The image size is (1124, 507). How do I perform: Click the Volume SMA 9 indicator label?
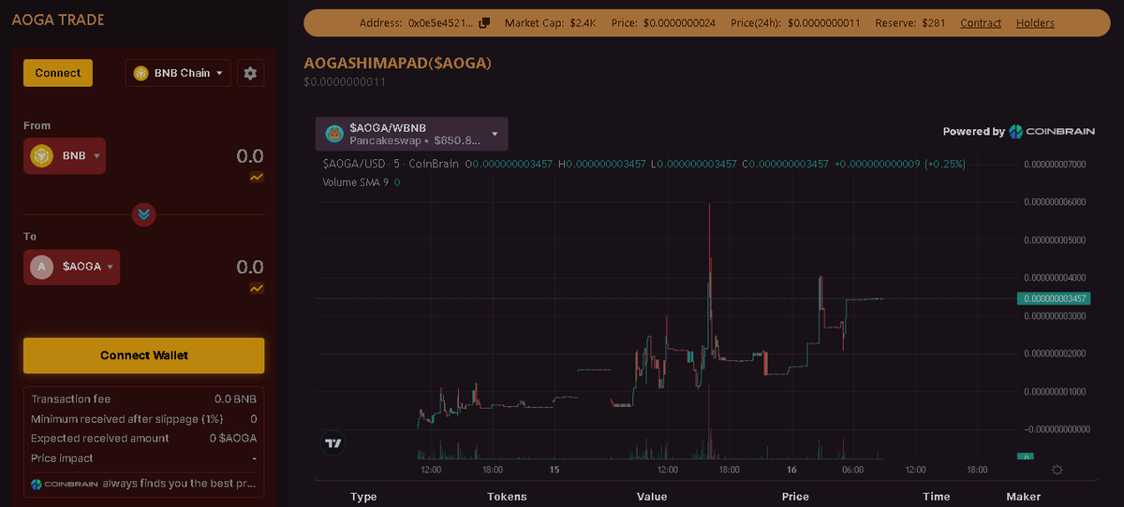(x=357, y=182)
